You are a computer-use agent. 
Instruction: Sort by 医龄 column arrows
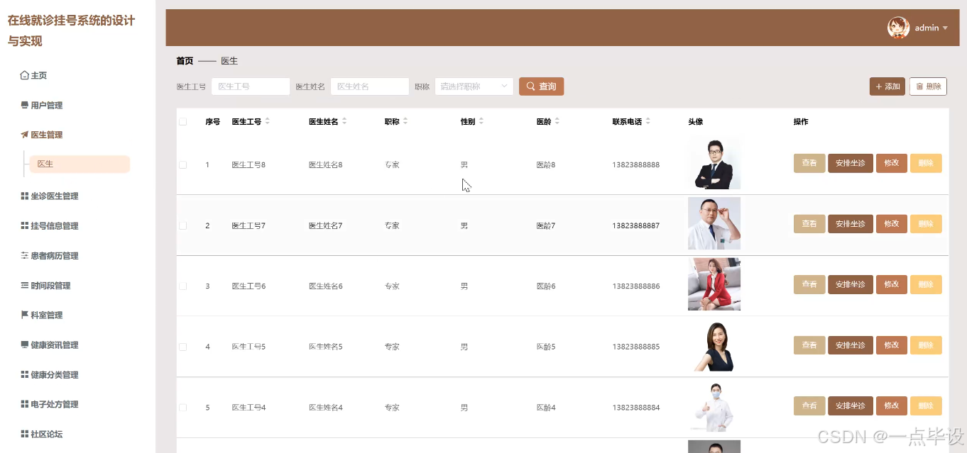557,121
